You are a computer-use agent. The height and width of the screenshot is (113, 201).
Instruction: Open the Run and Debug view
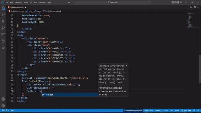point(3,28)
